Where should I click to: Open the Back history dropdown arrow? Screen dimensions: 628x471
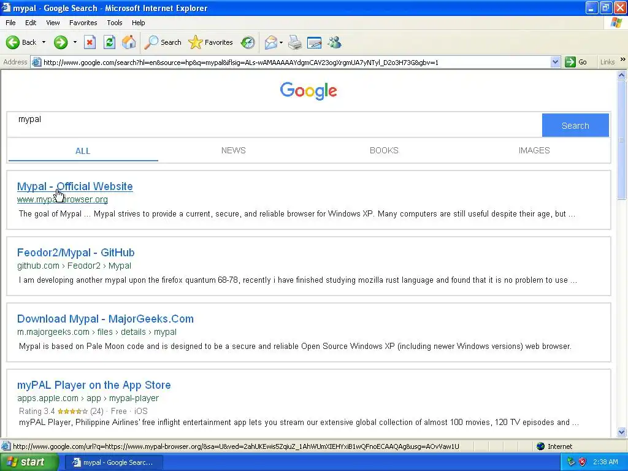click(x=44, y=42)
